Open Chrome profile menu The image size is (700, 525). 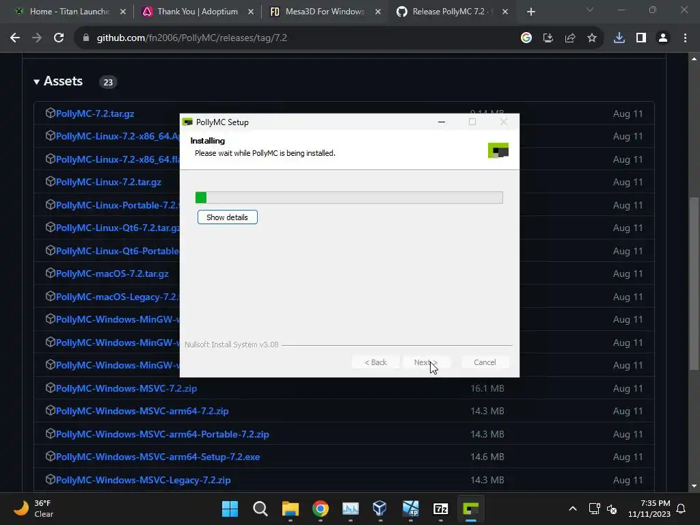click(x=663, y=38)
